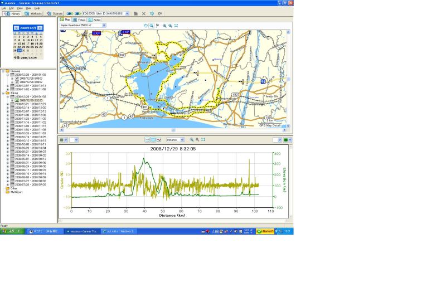Toggle graph horizontal gridlines icon
This screenshot has width=446, height=297.
[x=153, y=139]
